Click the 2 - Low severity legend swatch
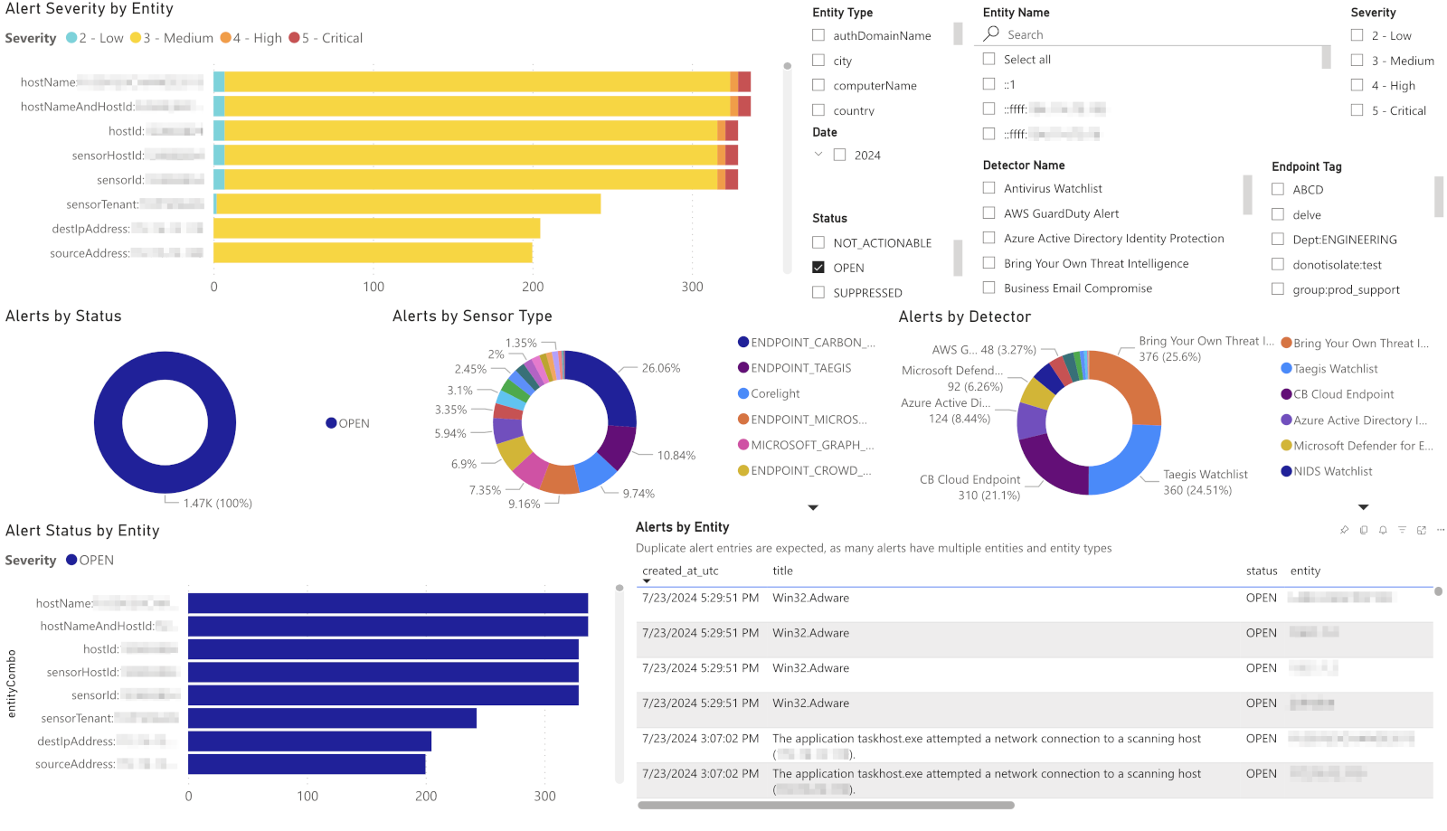This screenshot has height=831, width=1447. [71, 38]
